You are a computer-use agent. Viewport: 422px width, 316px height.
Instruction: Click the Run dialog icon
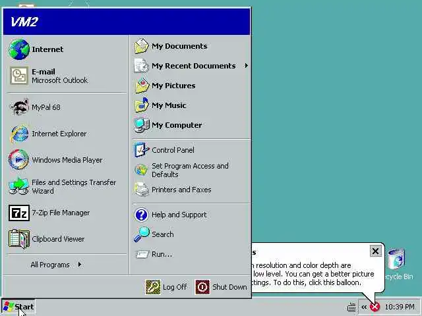pyautogui.click(x=142, y=254)
